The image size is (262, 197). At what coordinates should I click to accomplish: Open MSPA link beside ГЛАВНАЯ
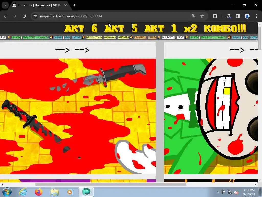coord(180,37)
